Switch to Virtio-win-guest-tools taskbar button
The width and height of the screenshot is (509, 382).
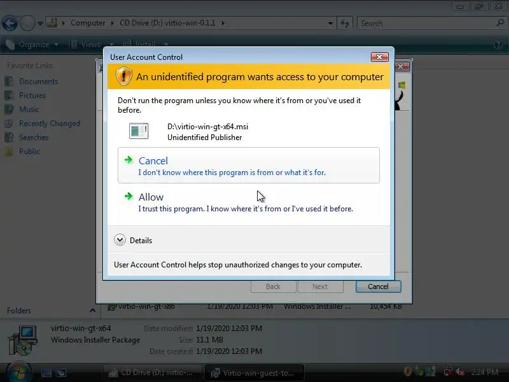click(x=255, y=372)
